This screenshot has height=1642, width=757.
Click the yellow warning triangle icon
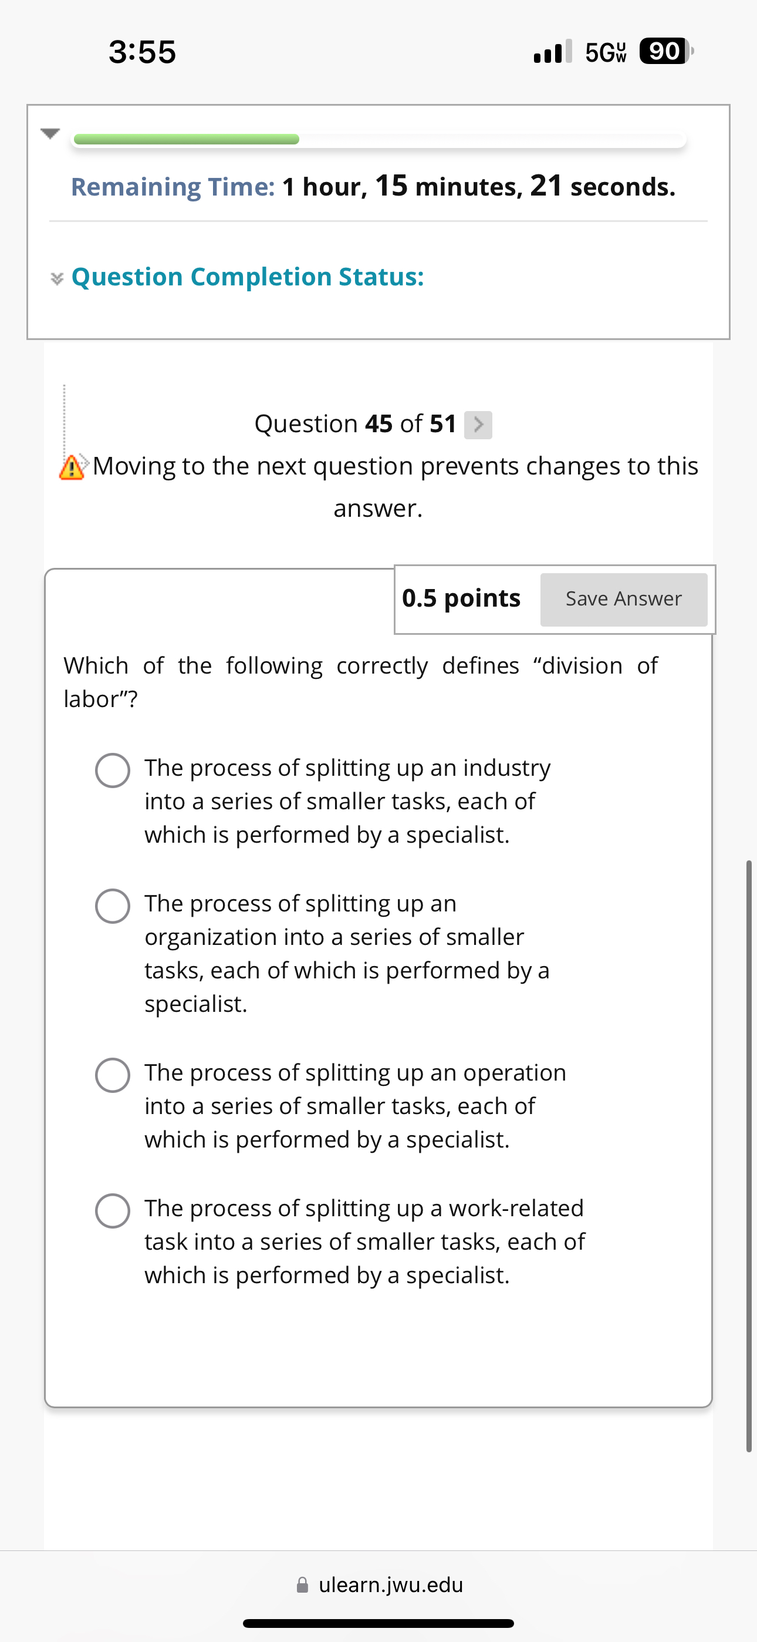tap(72, 467)
